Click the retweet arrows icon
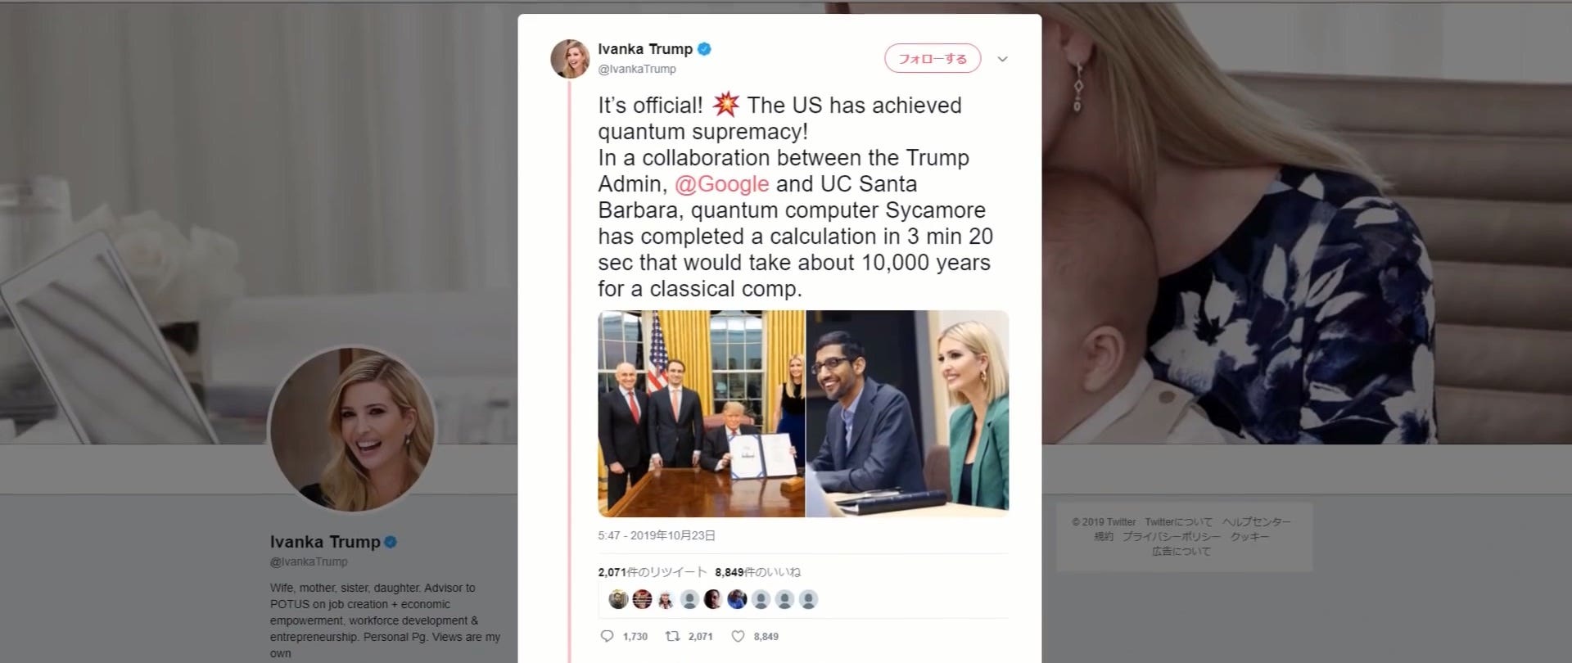This screenshot has height=663, width=1572. coord(672,636)
